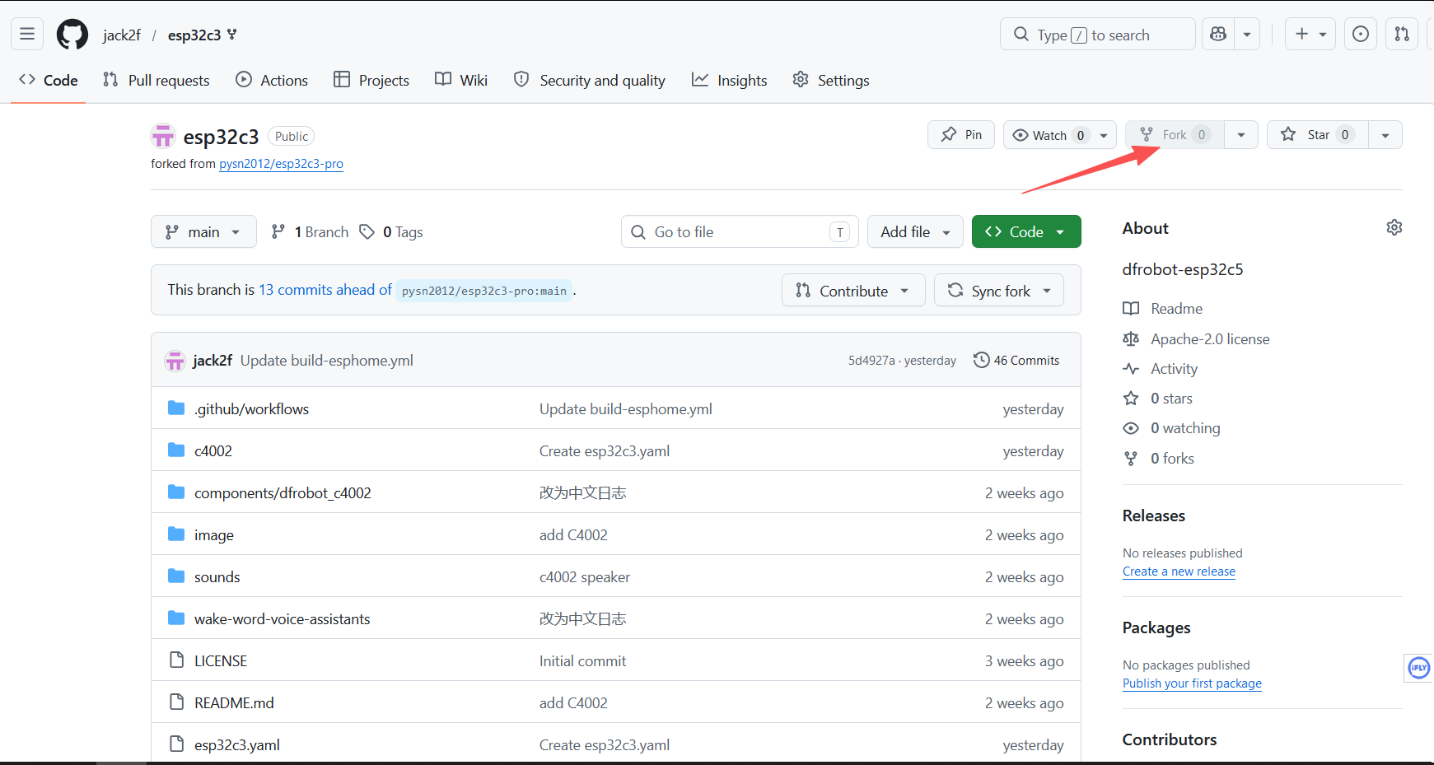Image resolution: width=1434 pixels, height=765 pixels.
Task: View the Apache-2.0 license link
Action: tap(1196, 339)
